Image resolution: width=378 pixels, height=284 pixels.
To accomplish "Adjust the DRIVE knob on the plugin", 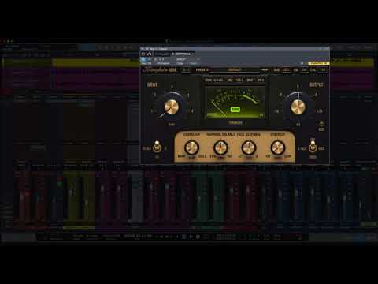I will pos(172,106).
